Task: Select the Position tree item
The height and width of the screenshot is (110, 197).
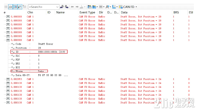Action: coord(21,48)
